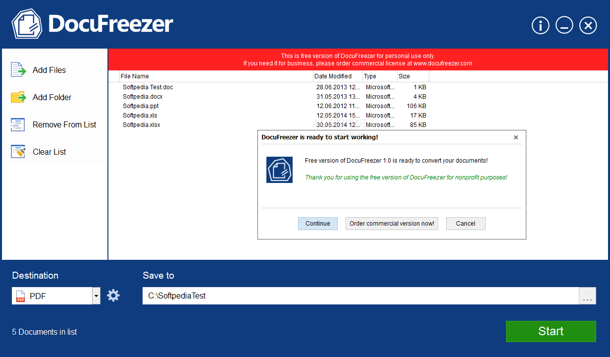Click the Continue button
610x357 pixels.
pyautogui.click(x=318, y=224)
